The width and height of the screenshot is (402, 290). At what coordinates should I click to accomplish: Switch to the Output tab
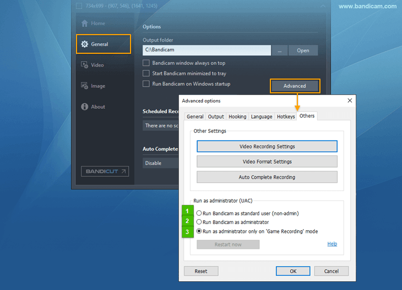pos(216,116)
